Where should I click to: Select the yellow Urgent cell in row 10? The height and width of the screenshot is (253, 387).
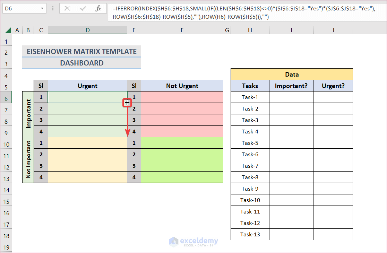click(88, 143)
